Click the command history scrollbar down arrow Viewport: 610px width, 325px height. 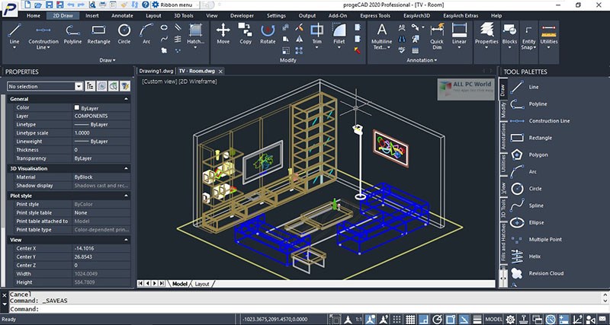(605, 301)
